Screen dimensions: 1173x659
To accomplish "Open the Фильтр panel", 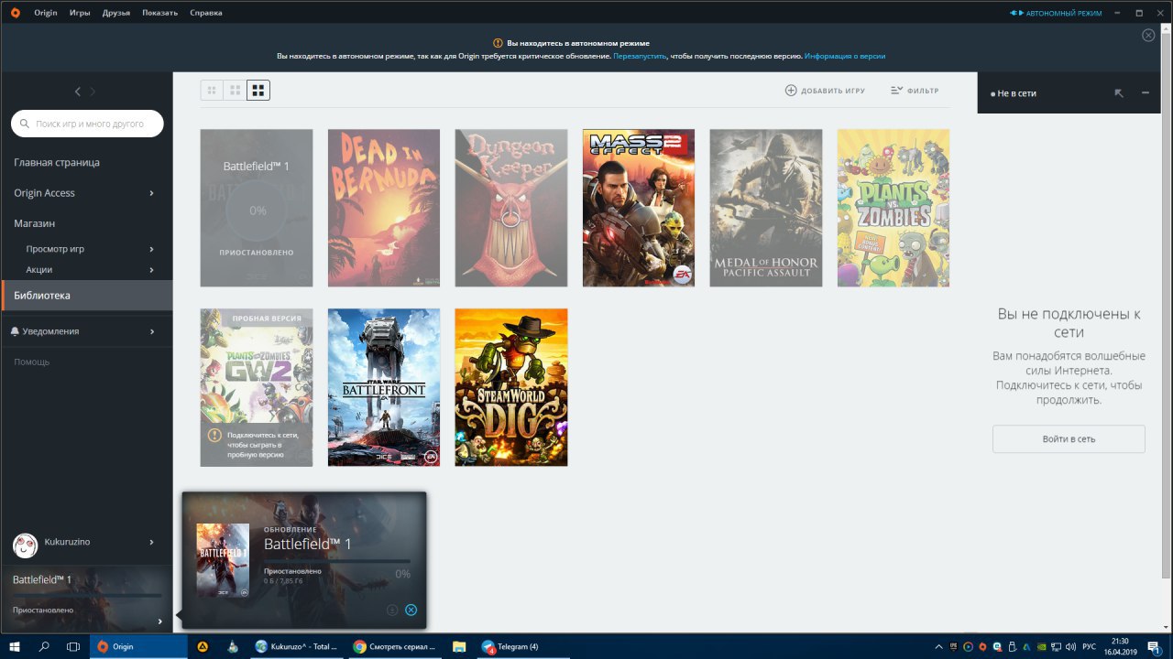I will click(x=915, y=91).
